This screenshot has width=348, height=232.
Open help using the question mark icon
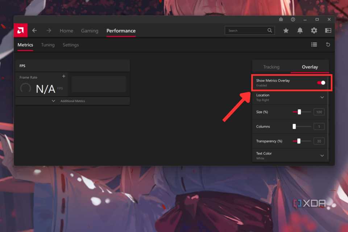point(293,19)
